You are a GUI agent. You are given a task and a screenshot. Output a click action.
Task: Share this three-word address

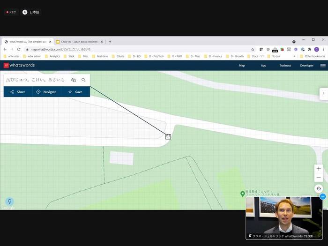(x=18, y=92)
